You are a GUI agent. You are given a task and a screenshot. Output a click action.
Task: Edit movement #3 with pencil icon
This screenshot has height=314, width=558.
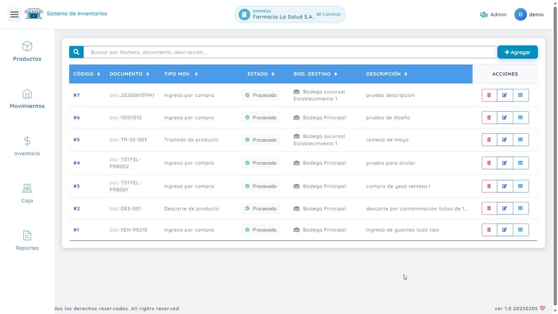pyautogui.click(x=505, y=186)
